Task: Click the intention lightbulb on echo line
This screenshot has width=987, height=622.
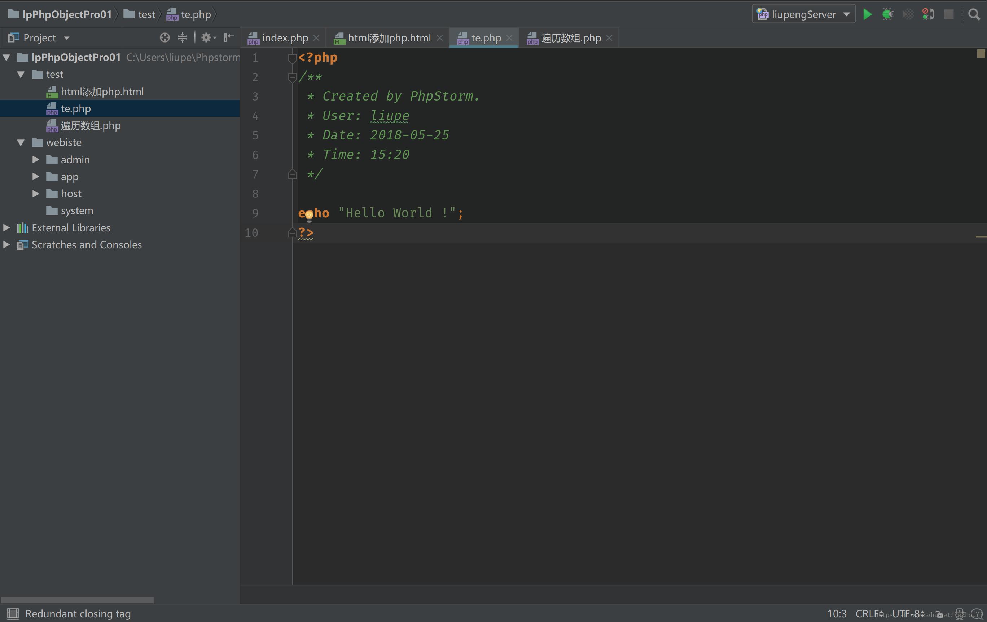Action: pyautogui.click(x=309, y=216)
